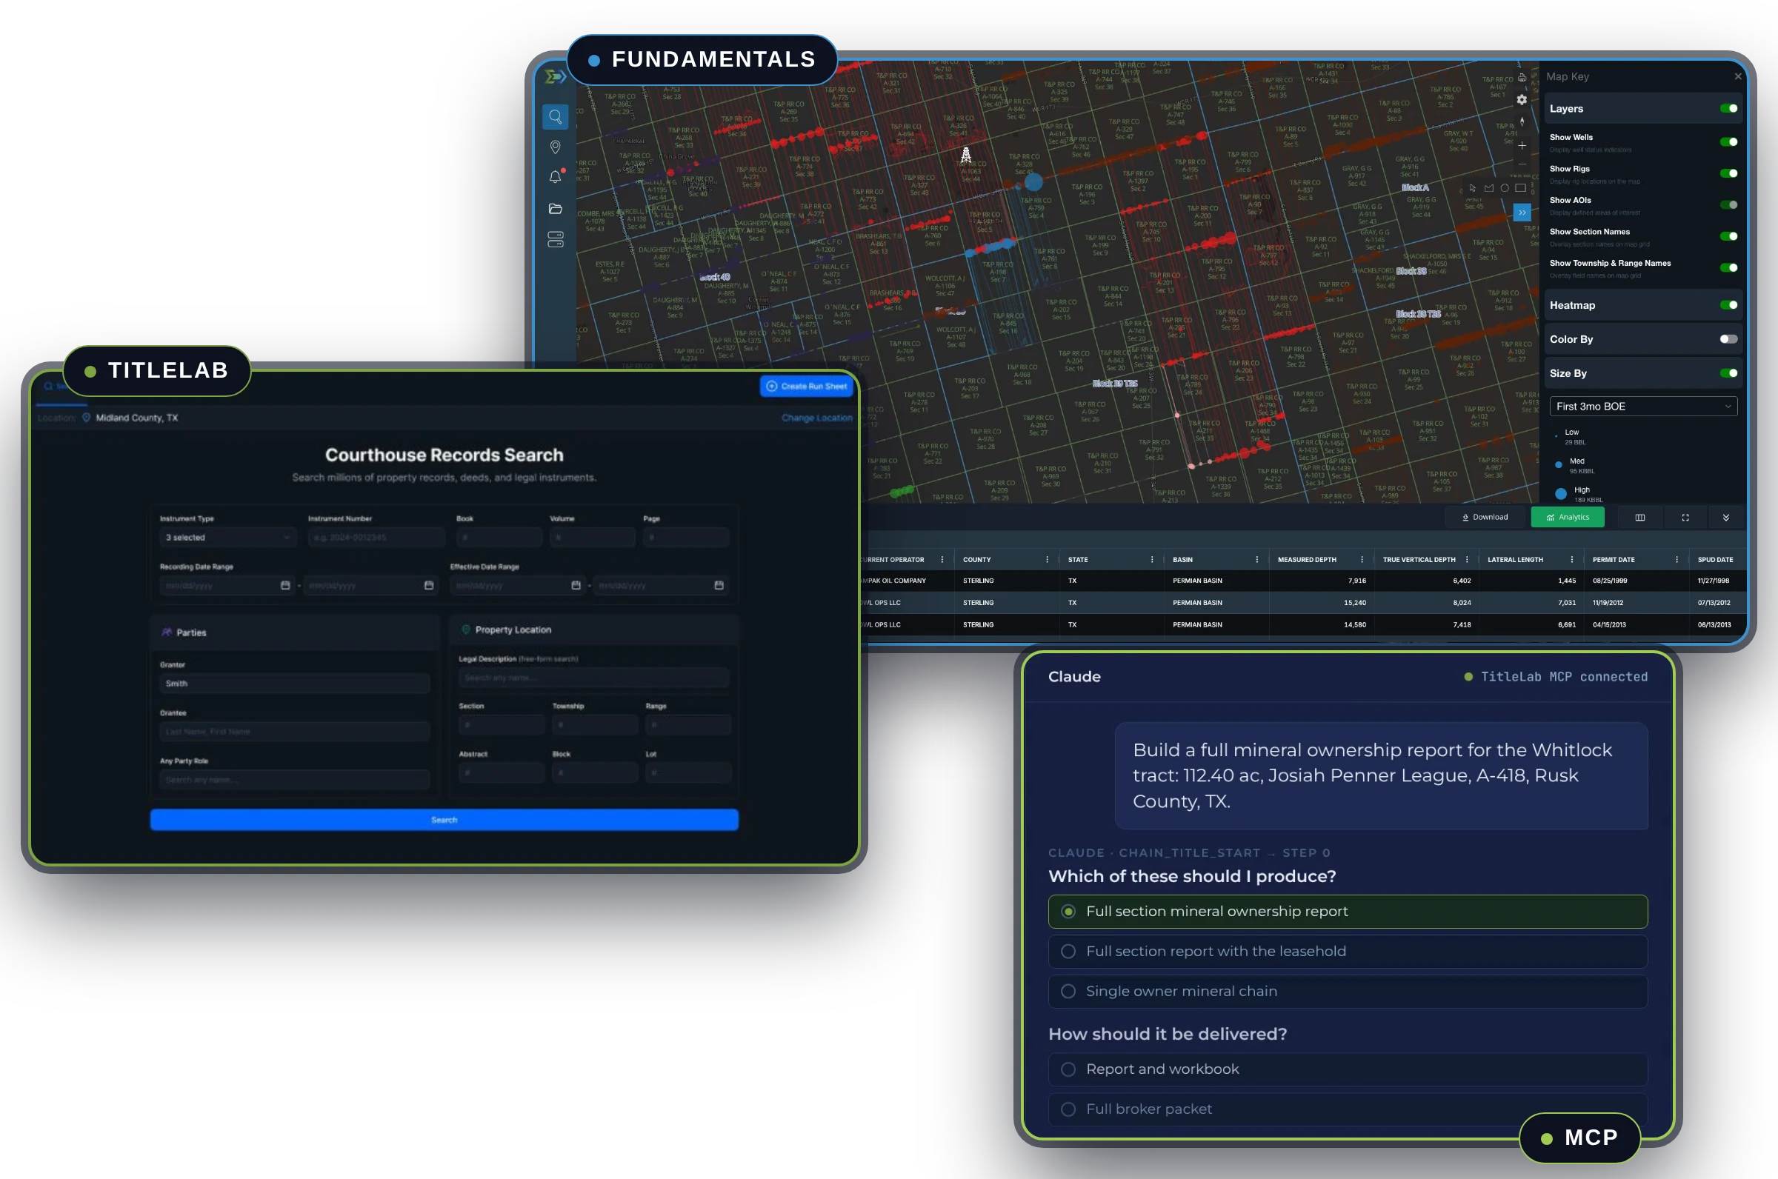Screen dimensions: 1778x1179
Task: Select Full section report with the leasehold
Action: click(1347, 951)
